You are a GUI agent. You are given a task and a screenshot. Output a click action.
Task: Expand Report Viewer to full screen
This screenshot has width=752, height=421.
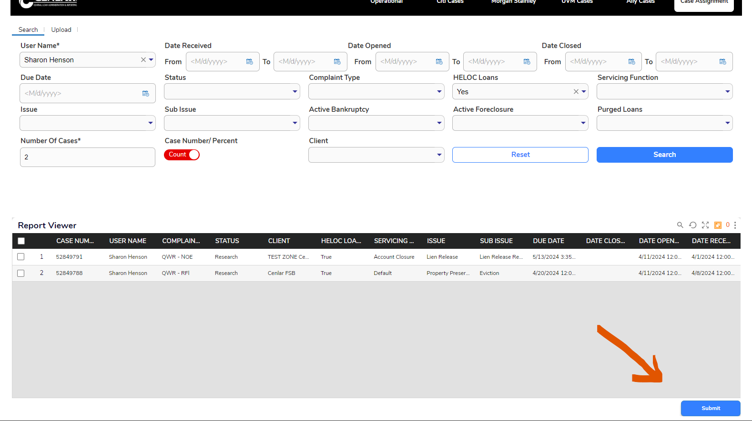[705, 225]
